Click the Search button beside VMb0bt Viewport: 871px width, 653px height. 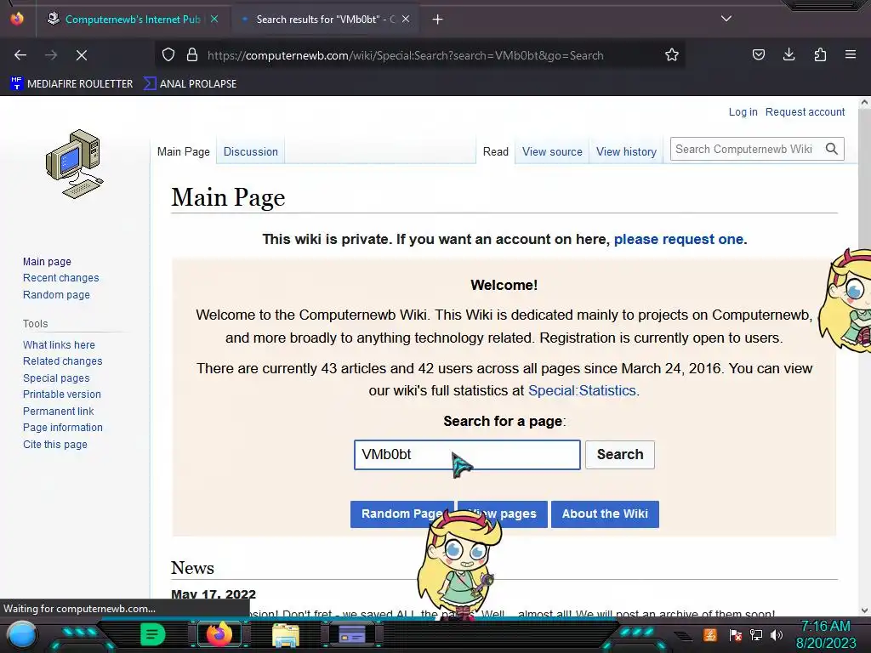tap(620, 454)
